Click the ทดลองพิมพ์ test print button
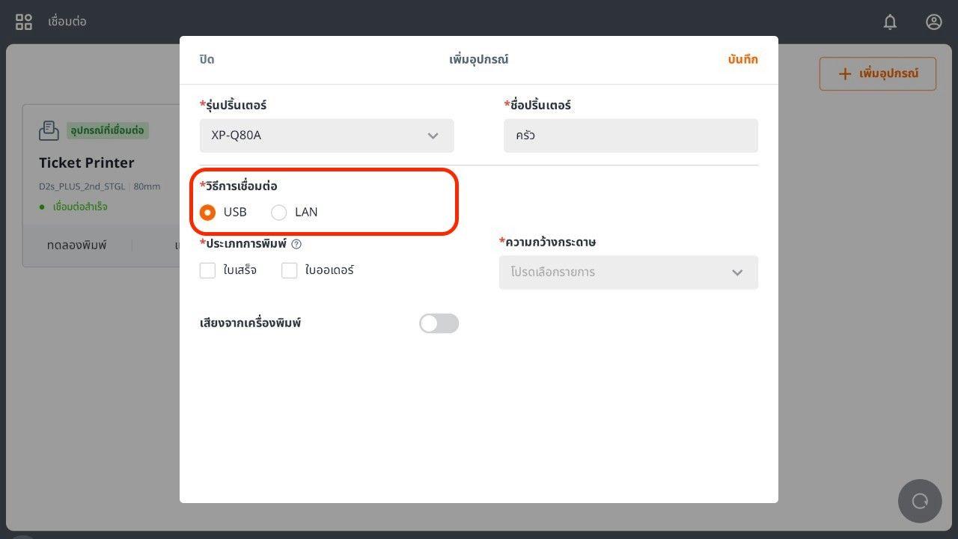This screenshot has width=958, height=539. [x=76, y=245]
